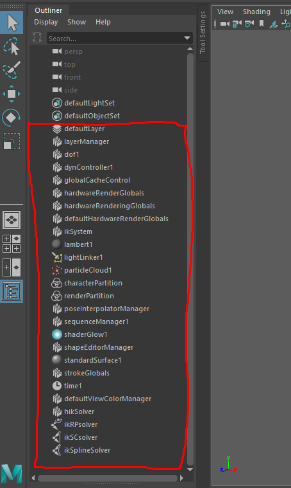Select sequenceManager1 node
The image size is (291, 488).
pyautogui.click(x=96, y=321)
